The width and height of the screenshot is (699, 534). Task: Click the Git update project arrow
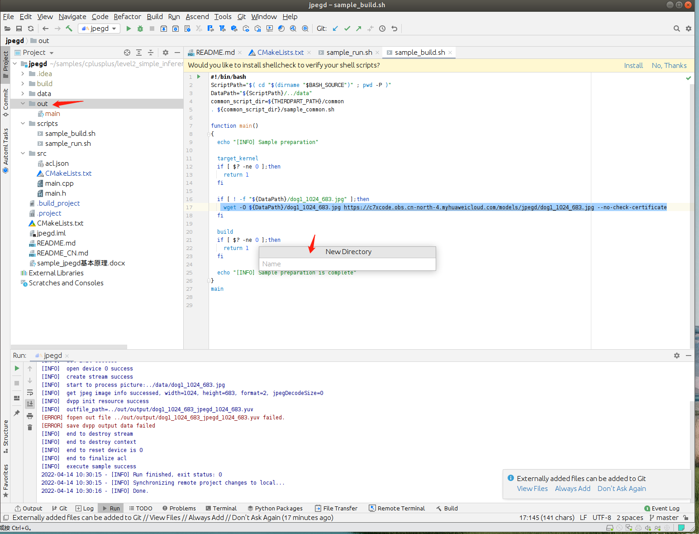335,29
